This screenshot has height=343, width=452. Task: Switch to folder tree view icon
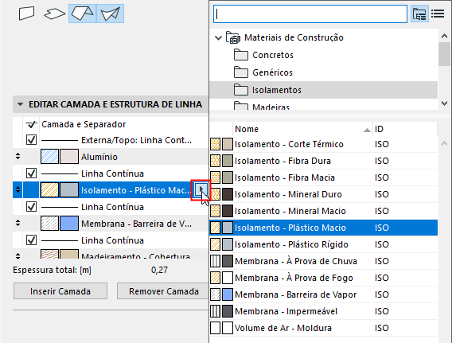pos(419,14)
